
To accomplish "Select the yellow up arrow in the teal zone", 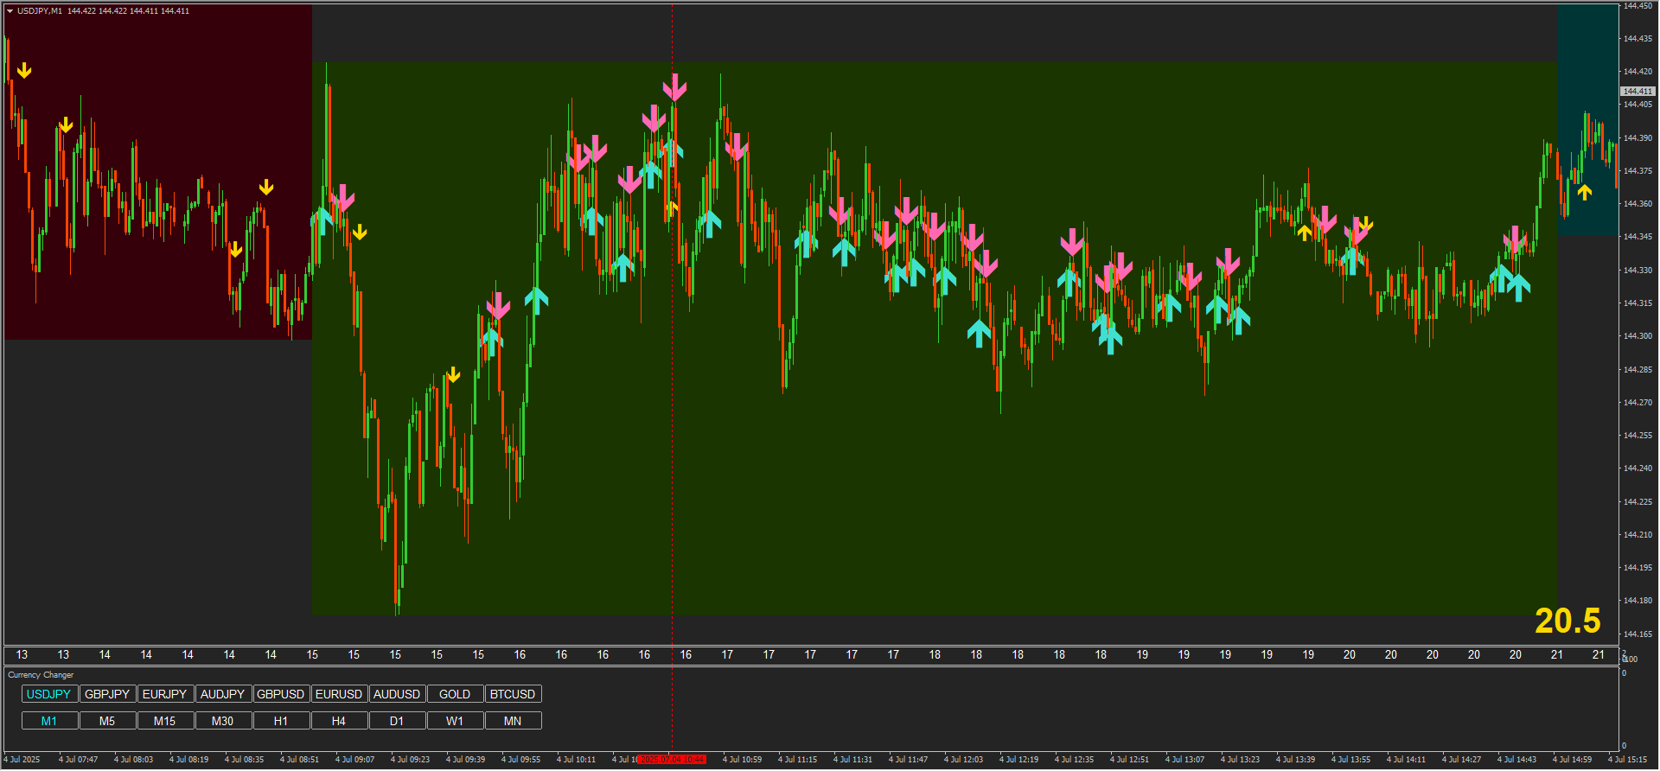I will (x=1584, y=192).
